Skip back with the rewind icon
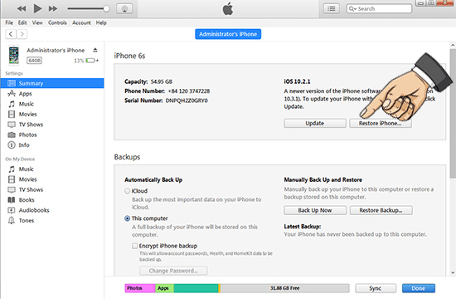456x299 pixels. 22,9
